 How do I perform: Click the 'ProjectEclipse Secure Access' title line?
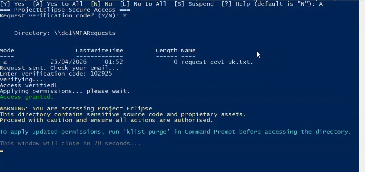pyautogui.click(x=65, y=10)
